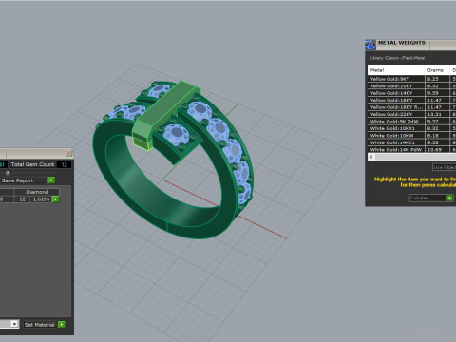Click the Metal Weights panel title

pos(402,43)
